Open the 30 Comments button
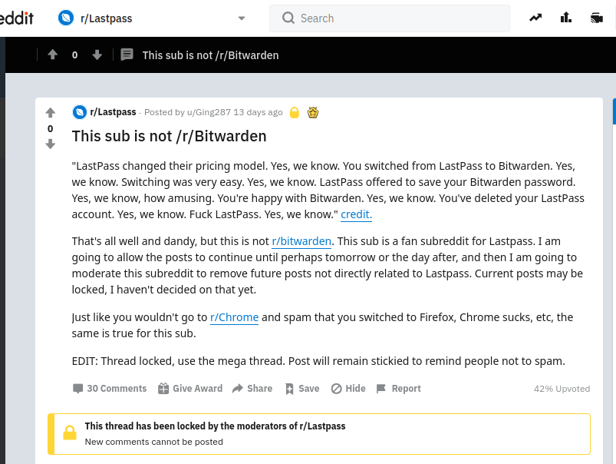The height and width of the screenshot is (464, 616). tap(110, 389)
